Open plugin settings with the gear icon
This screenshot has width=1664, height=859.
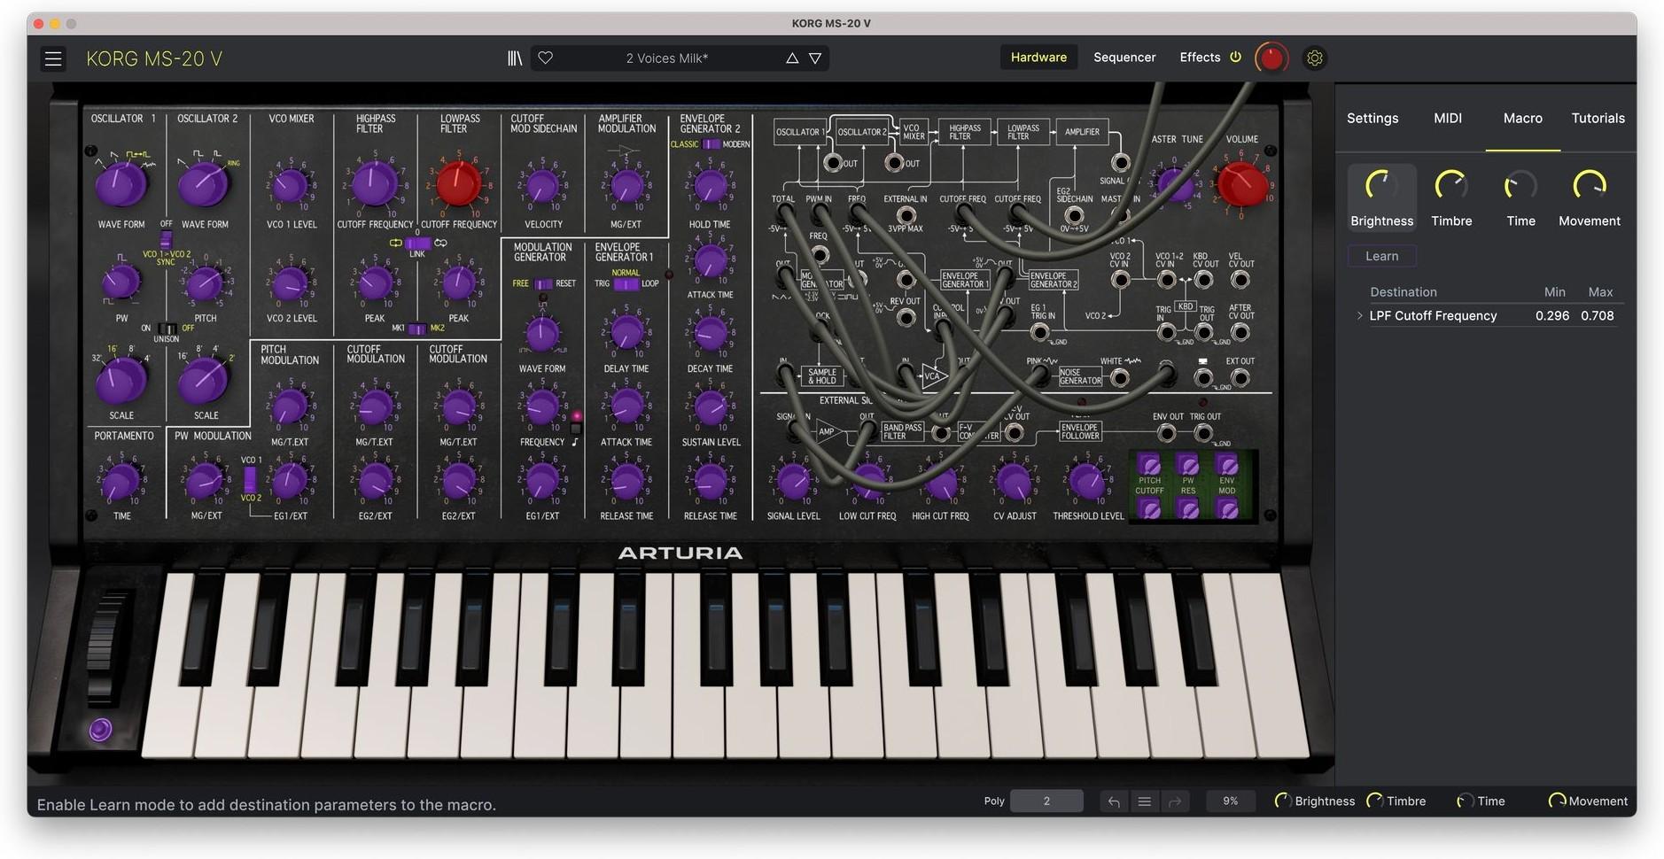point(1315,57)
